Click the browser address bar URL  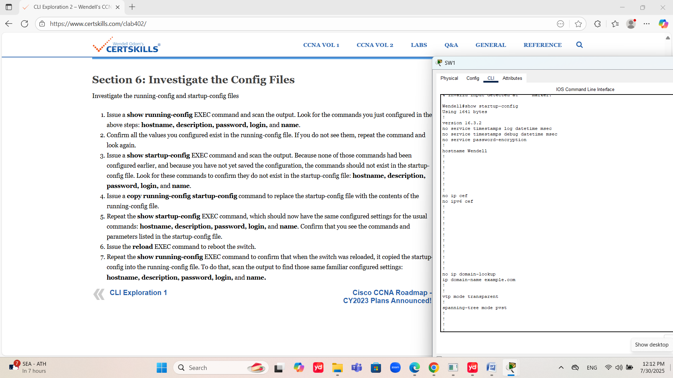pyautogui.click(x=98, y=24)
